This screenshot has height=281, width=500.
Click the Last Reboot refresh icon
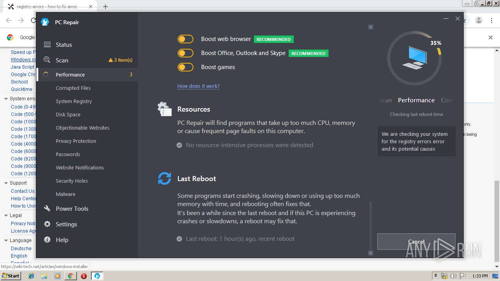[164, 178]
